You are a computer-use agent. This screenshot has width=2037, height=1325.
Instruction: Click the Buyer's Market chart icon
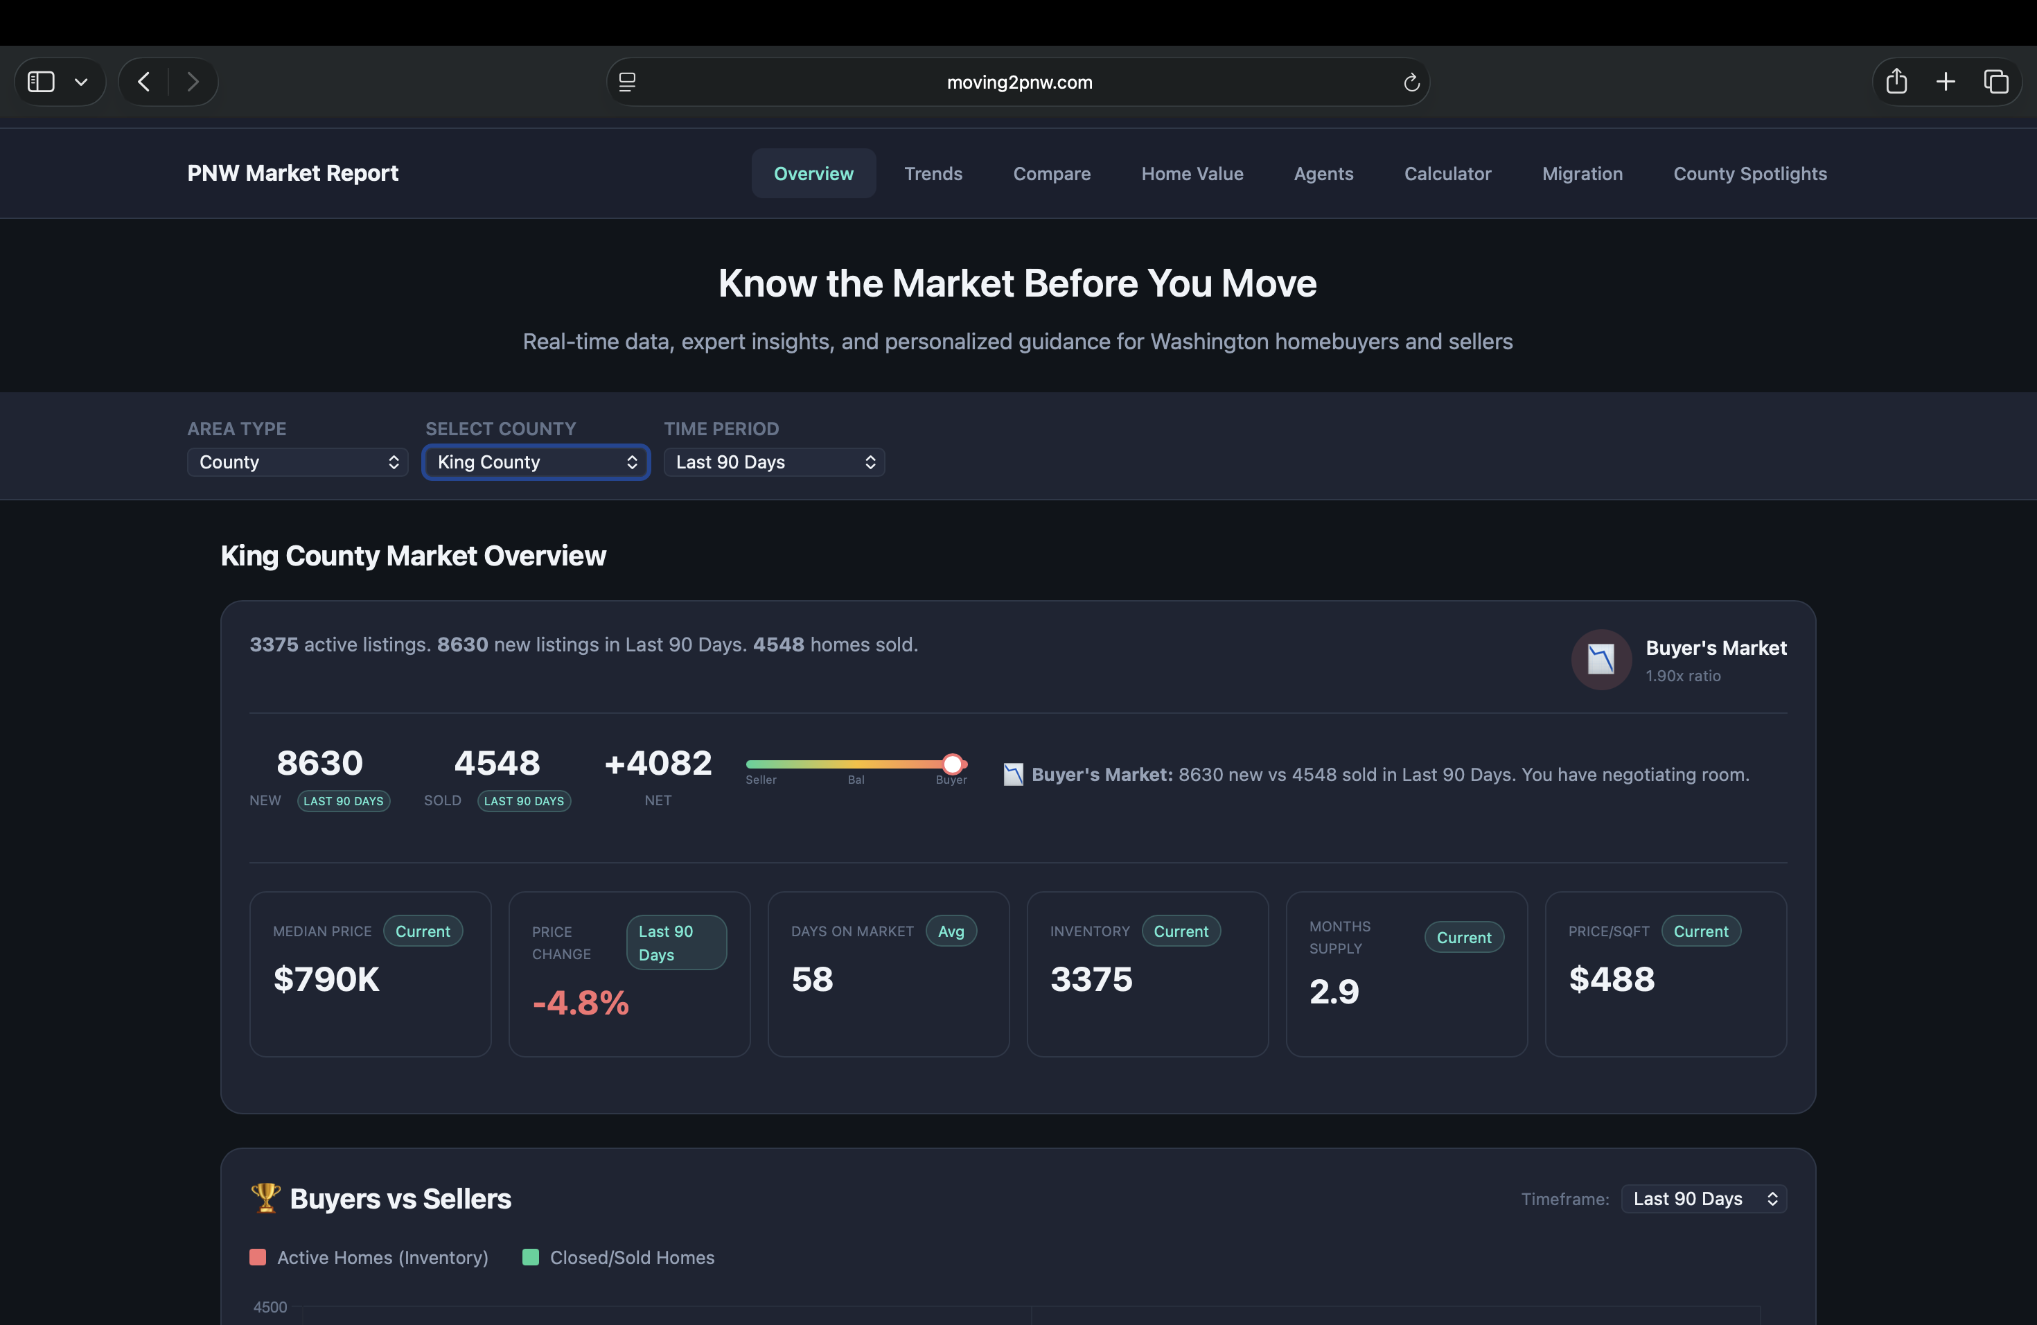click(x=1600, y=659)
